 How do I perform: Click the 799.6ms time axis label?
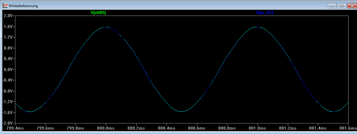tap(45, 128)
